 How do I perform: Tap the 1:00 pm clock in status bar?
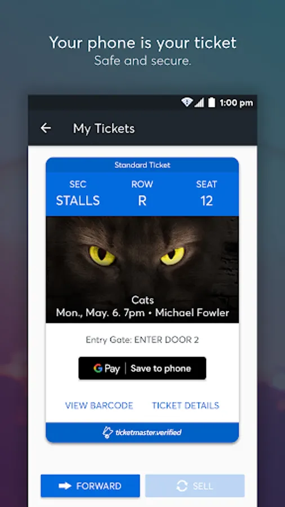tap(236, 103)
